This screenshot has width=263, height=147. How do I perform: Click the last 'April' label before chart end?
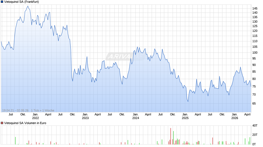coord(247,115)
